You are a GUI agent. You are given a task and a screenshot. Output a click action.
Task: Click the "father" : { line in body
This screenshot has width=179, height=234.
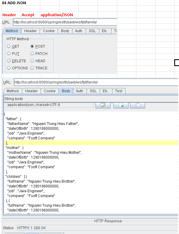point(14,119)
